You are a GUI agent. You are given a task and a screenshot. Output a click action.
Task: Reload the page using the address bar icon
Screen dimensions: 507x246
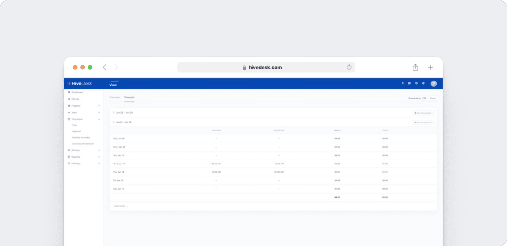(349, 67)
